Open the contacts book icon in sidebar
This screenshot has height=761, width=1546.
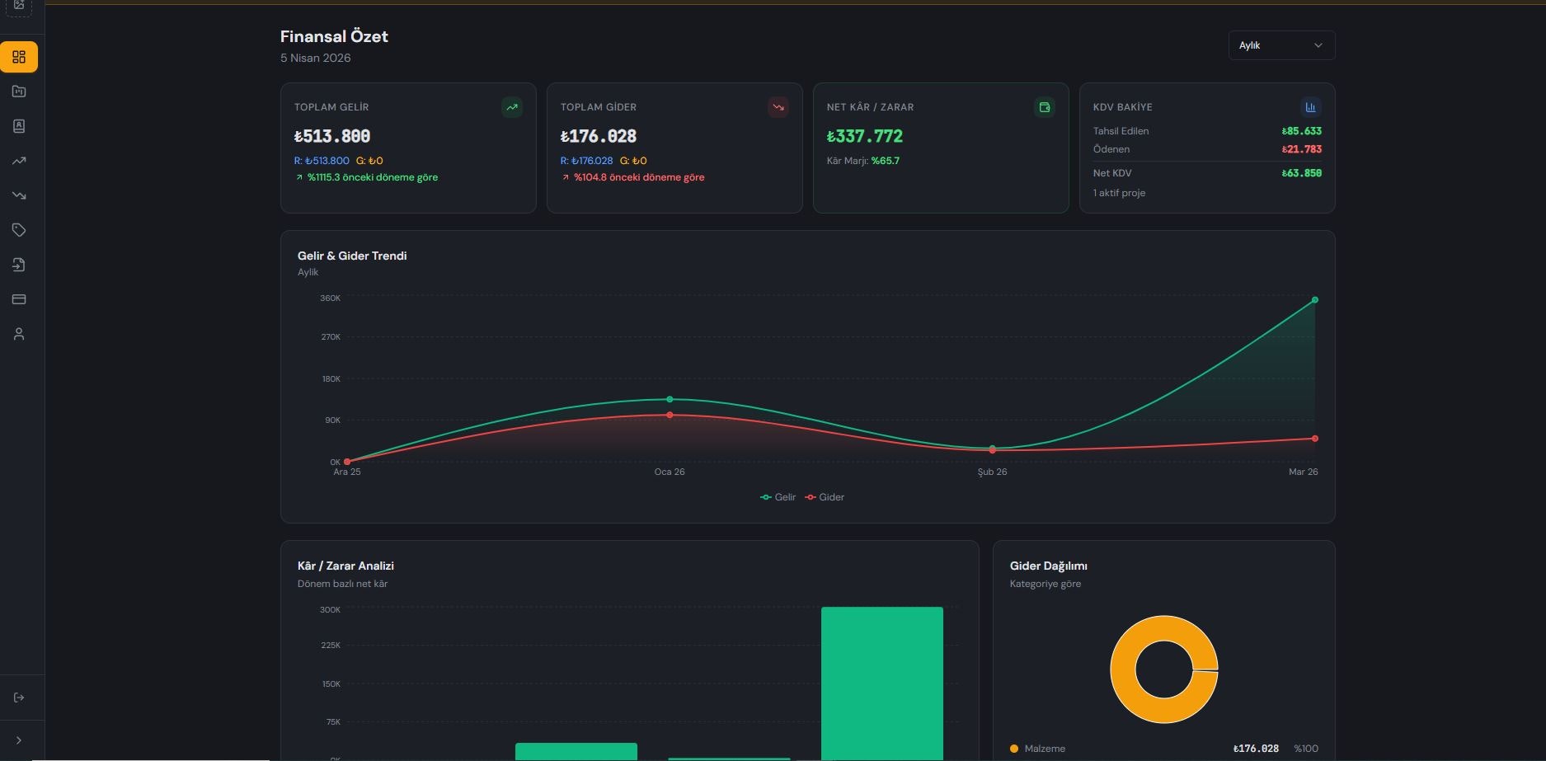click(x=19, y=126)
